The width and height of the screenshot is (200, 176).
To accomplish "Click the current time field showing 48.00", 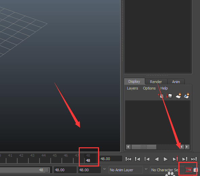I will click(111, 159).
